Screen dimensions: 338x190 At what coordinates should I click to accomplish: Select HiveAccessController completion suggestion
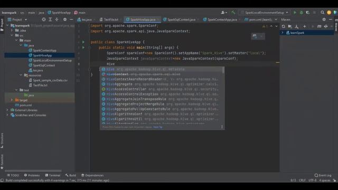[x=162, y=89]
